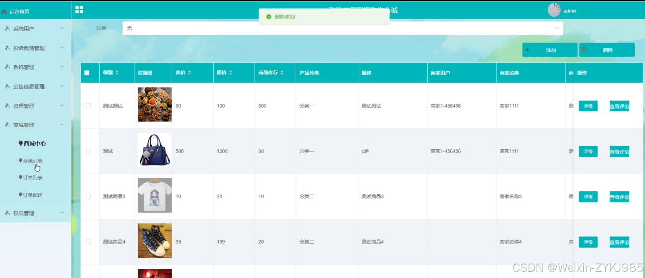Click the pin icon beside 商城中心
Image resolution: width=645 pixels, height=278 pixels.
tap(21, 143)
